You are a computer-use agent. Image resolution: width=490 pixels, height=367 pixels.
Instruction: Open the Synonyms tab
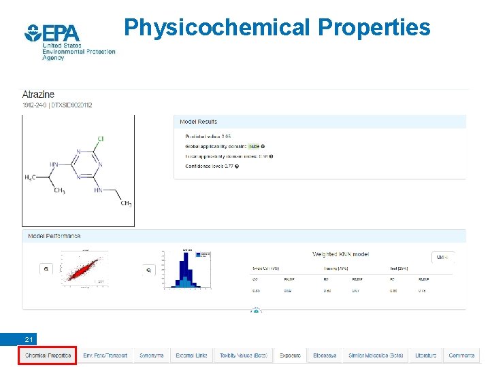coord(152,355)
